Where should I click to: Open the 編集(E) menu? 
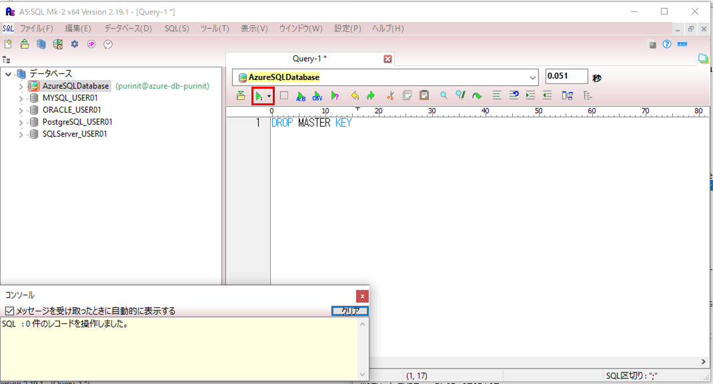[x=78, y=28]
